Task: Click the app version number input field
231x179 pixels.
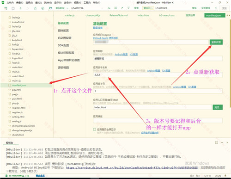Action: coord(158,91)
